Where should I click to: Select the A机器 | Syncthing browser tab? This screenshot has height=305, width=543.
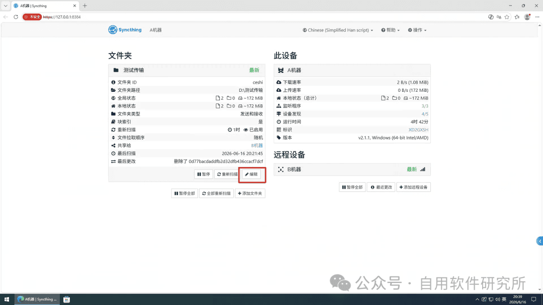tap(44, 6)
